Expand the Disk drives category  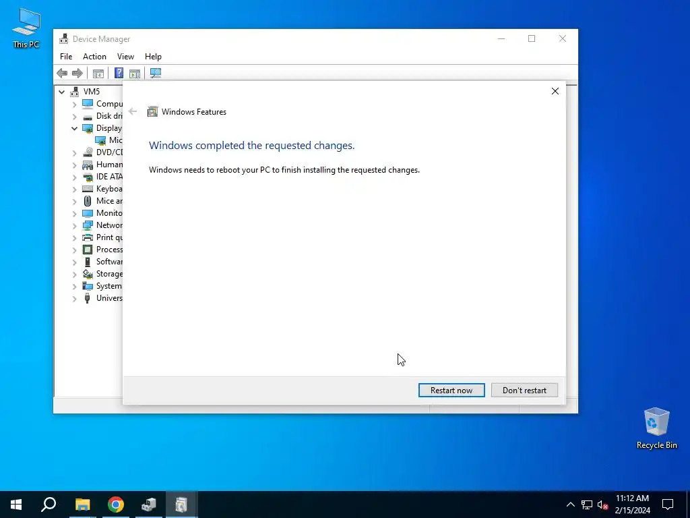click(x=74, y=116)
